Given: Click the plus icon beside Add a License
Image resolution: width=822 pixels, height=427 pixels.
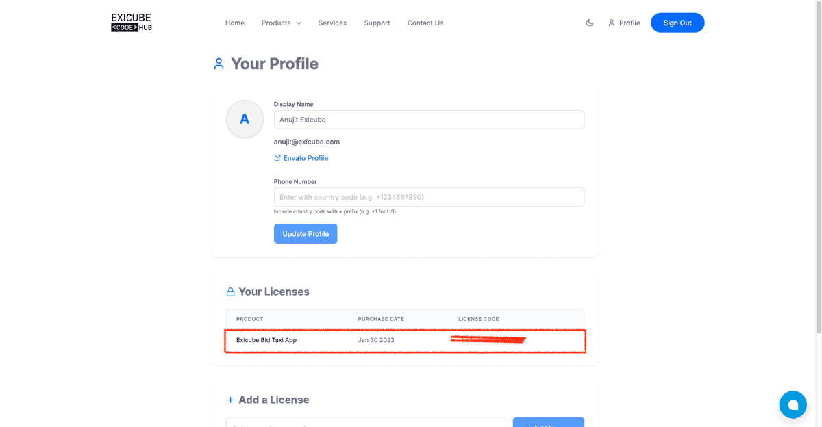Looking at the screenshot, I should point(230,400).
